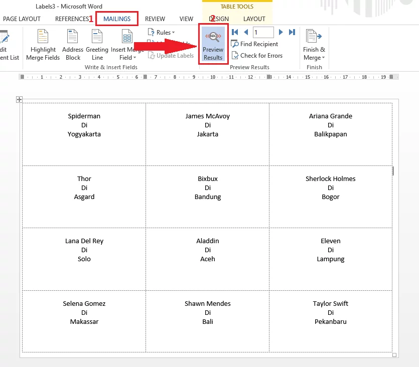This screenshot has width=419, height=367.
Task: Click Find Recipient
Action: coord(254,44)
